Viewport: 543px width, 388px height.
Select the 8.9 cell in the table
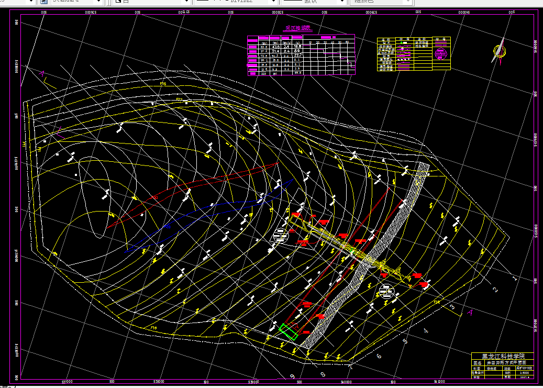pyautogui.click(x=297, y=51)
